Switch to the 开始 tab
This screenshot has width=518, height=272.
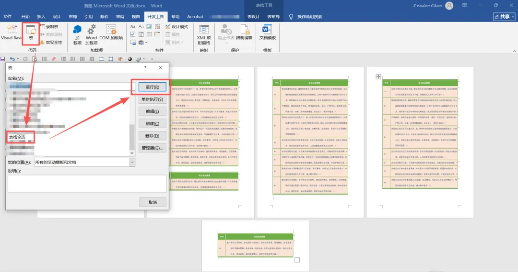pyautogui.click(x=25, y=16)
